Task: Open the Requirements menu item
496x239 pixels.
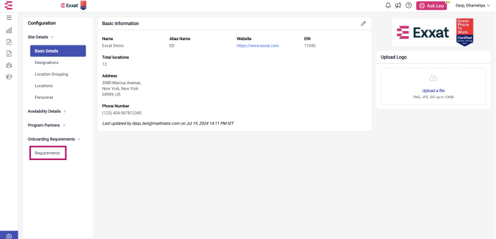Action: click(x=47, y=153)
